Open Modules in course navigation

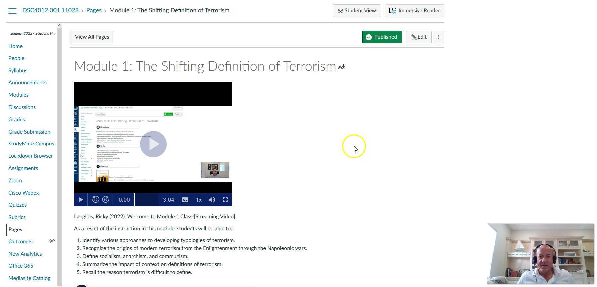coord(18,95)
